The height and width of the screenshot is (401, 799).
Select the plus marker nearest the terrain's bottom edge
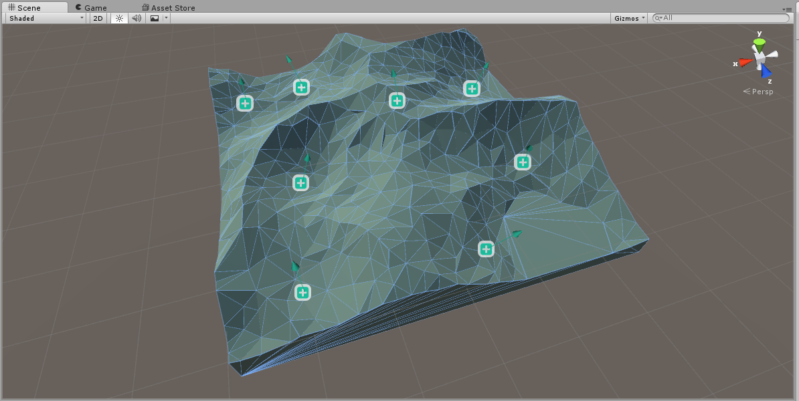(x=302, y=292)
